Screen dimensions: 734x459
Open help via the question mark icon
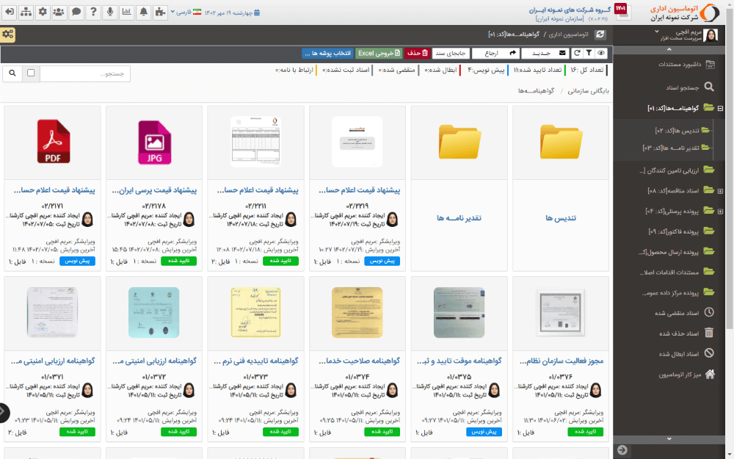pos(93,12)
